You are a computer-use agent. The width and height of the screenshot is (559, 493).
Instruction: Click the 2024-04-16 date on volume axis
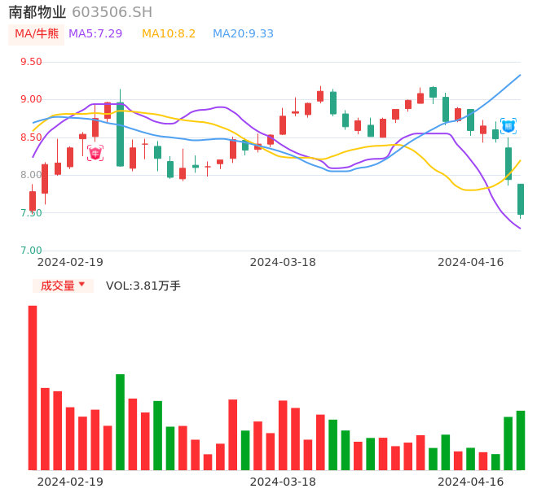[471, 482]
